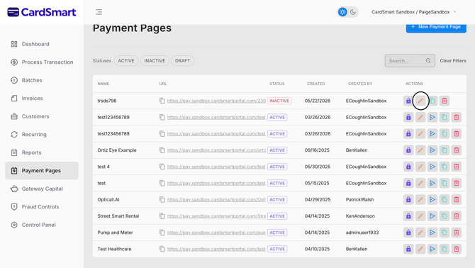Image resolution: width=475 pixels, height=268 pixels.
Task: Edit the trsds798 payment page
Action: pos(420,101)
